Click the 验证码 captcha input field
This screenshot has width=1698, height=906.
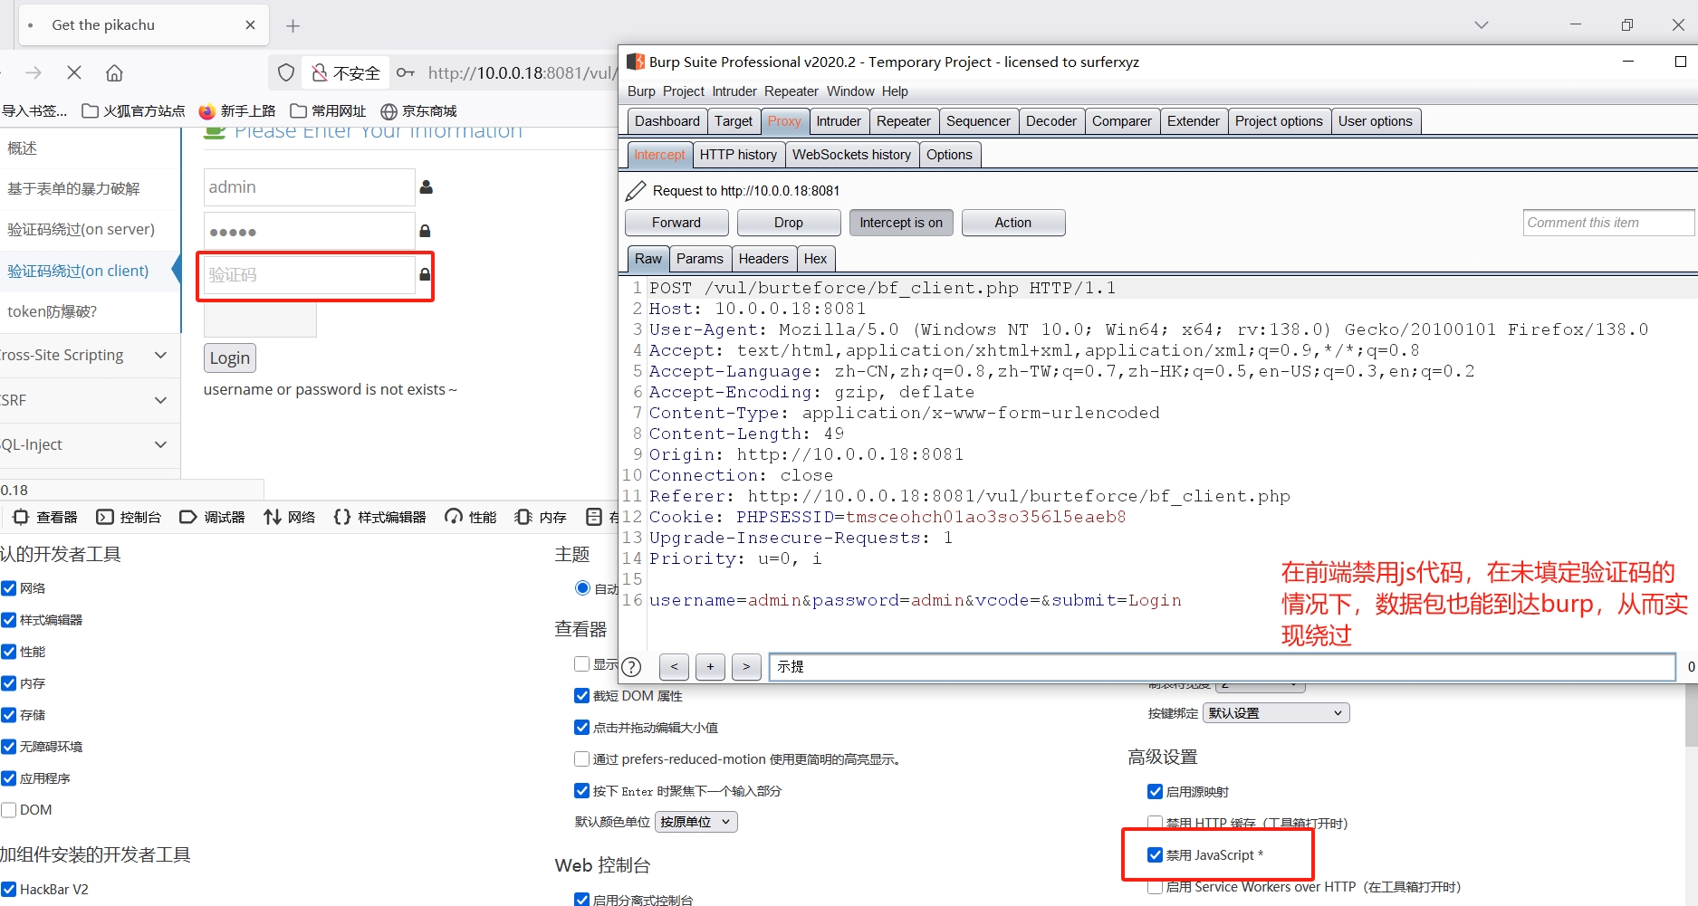pyautogui.click(x=309, y=275)
